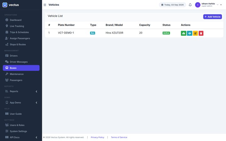Click the vectus brand name

point(14,5)
